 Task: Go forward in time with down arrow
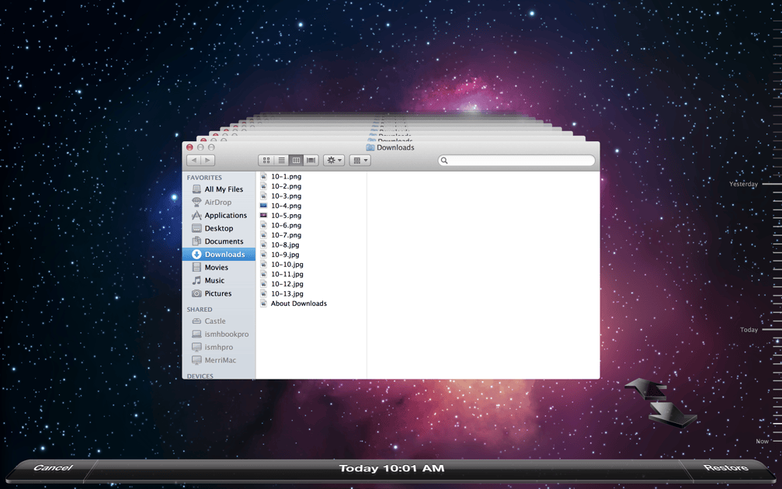click(x=673, y=414)
